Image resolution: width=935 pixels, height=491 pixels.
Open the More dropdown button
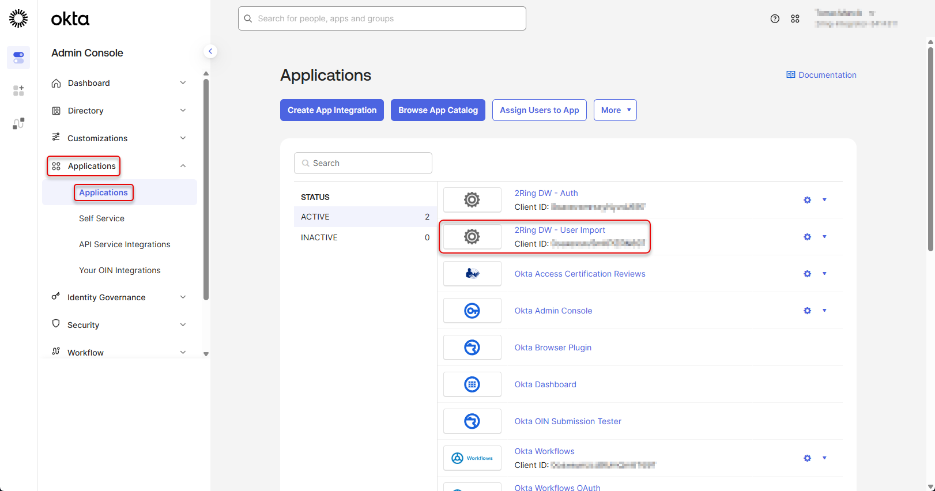[x=615, y=110]
